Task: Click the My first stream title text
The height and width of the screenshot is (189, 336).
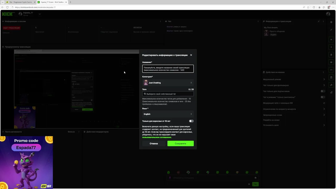Action: (x=271, y=28)
